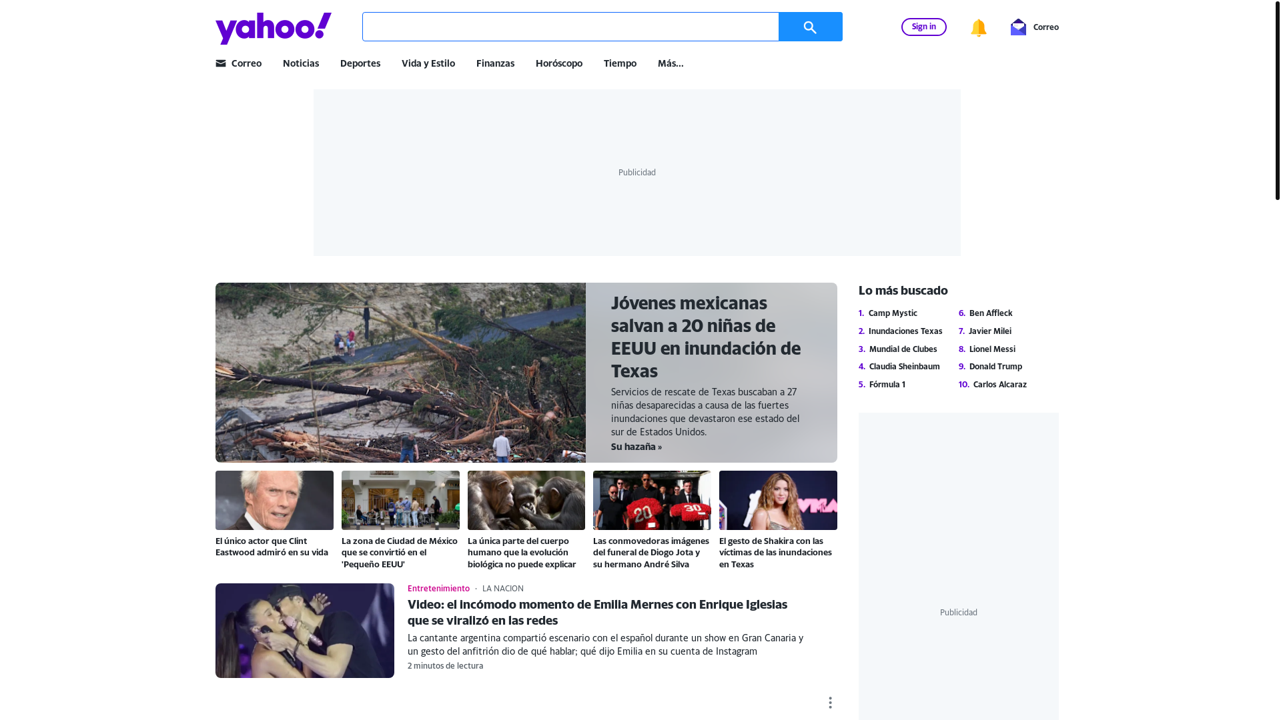Screen dimensions: 1281x720
Task: Open the Clint Eastwood thumbnail
Action: (x=274, y=500)
